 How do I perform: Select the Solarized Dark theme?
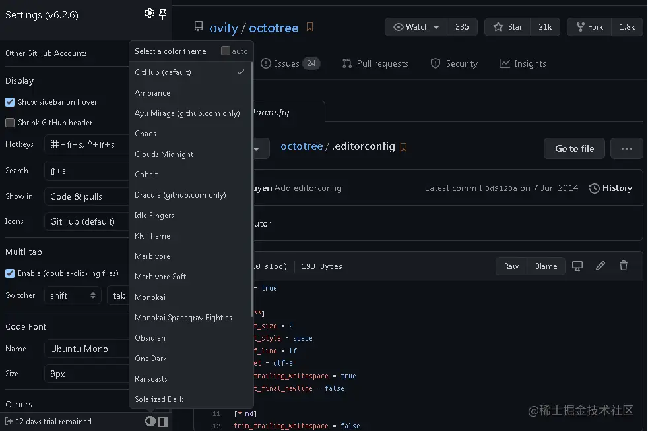point(190,399)
